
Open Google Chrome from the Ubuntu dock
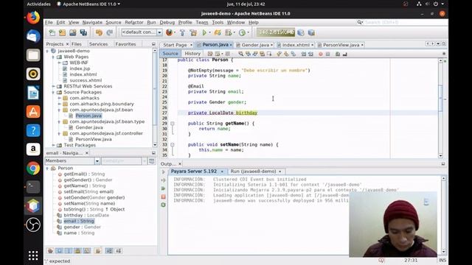point(33,169)
